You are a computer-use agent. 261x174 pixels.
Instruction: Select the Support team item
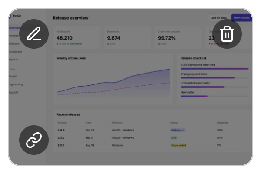[x=13, y=92]
